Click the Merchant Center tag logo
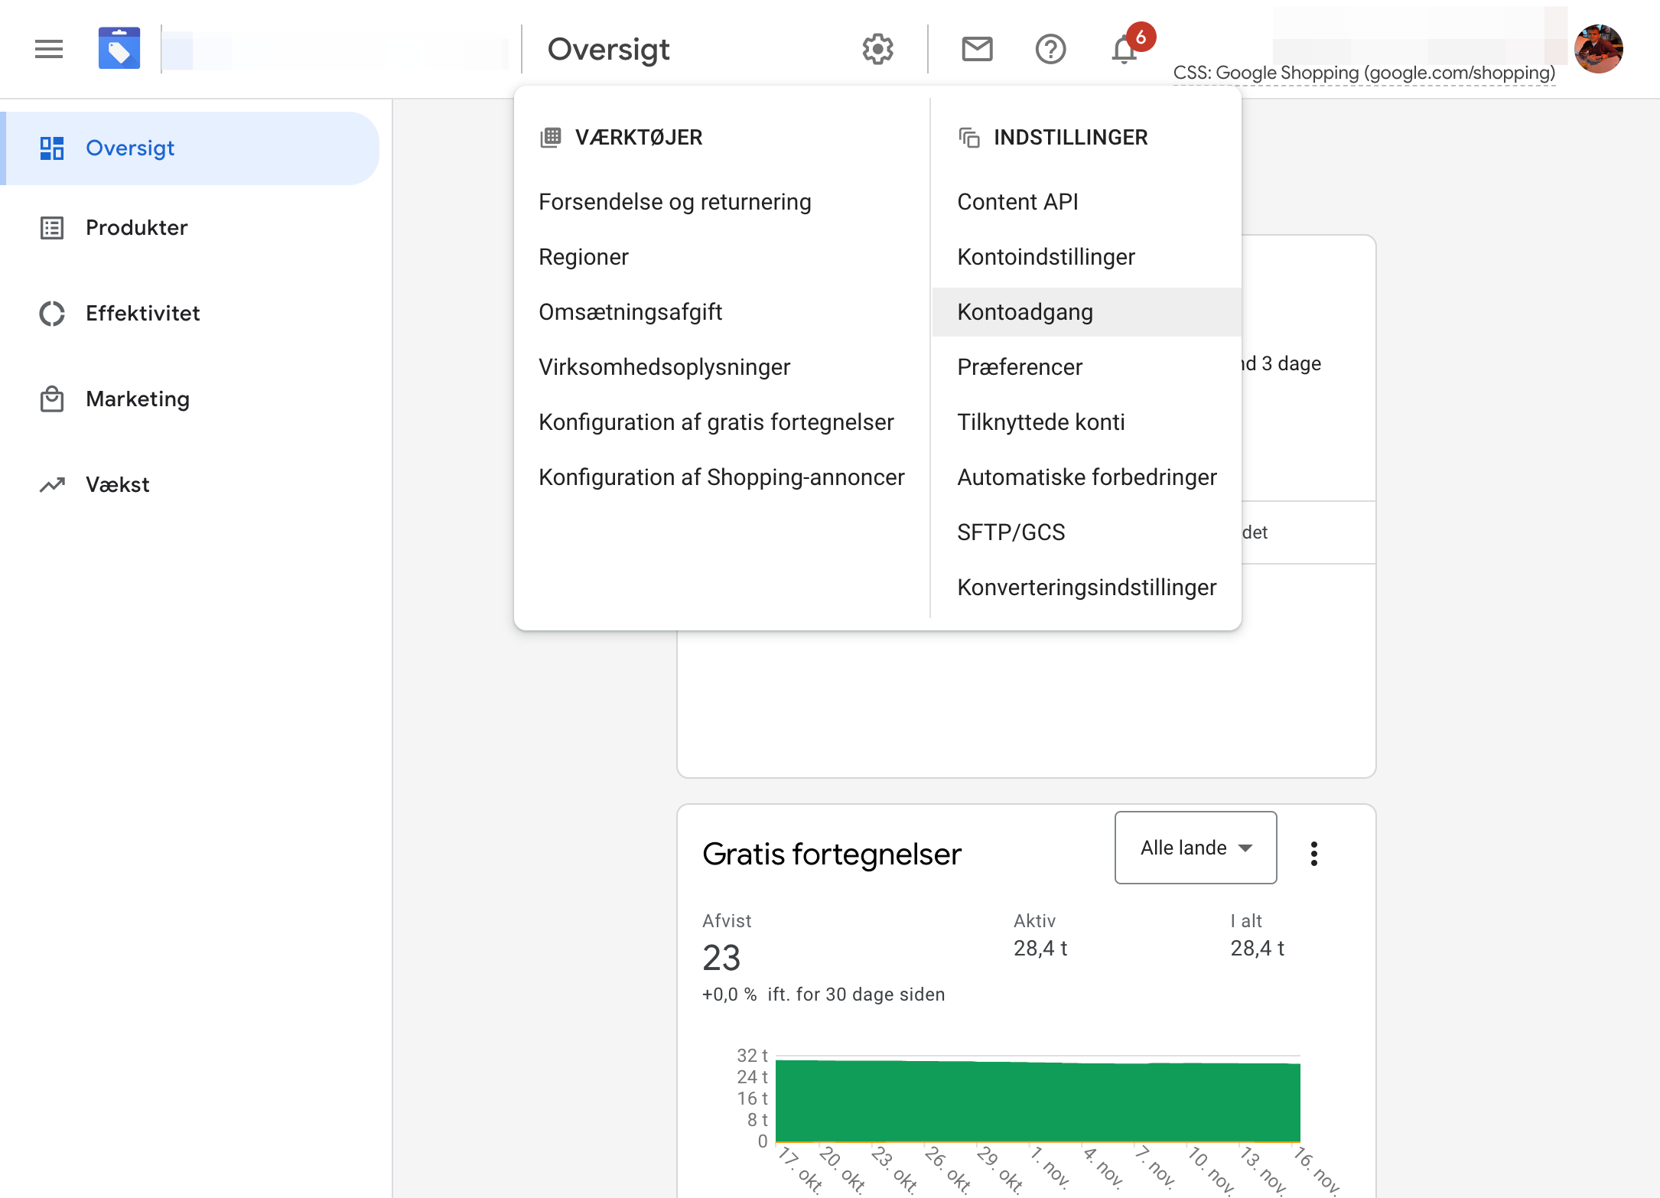Image resolution: width=1660 pixels, height=1198 pixels. (x=119, y=48)
